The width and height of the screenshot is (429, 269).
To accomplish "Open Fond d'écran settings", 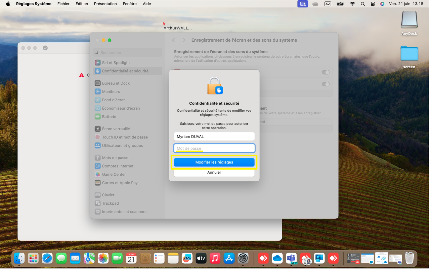I will pos(128,100).
